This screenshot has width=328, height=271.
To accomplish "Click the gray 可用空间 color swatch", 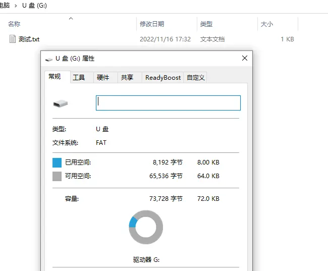I will [57, 176].
